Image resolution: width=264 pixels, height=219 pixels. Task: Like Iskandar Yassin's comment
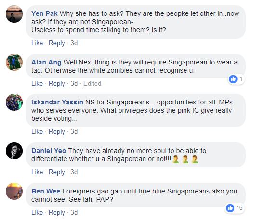point(37,131)
